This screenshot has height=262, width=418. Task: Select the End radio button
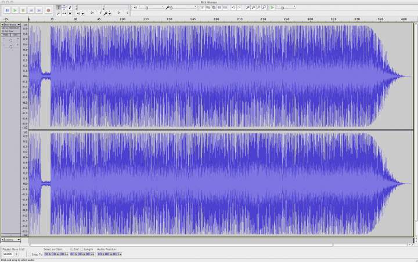[x=71, y=249]
